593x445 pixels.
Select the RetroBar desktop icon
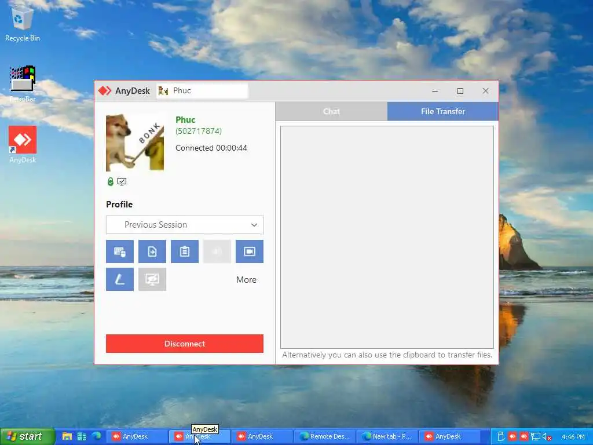pyautogui.click(x=23, y=84)
